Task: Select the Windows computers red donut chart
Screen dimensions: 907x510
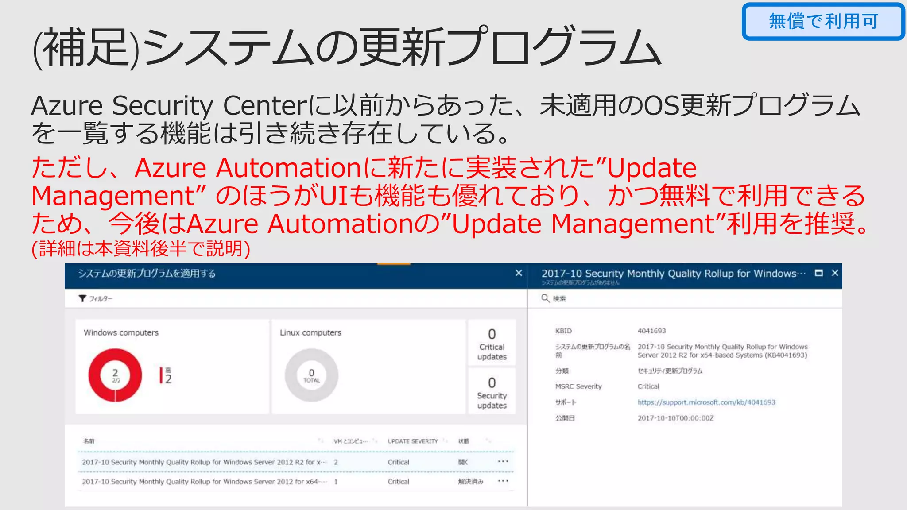Action: [115, 375]
